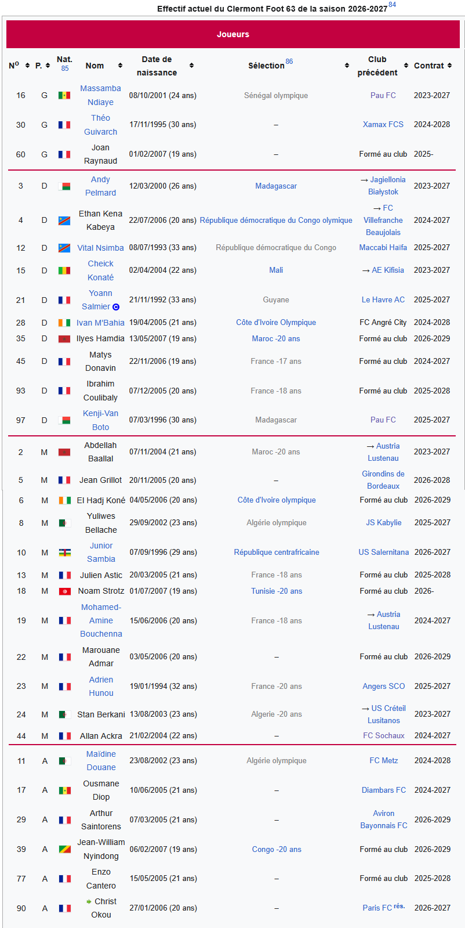
Task: Sort table by N° column arrows
Action: click(27, 66)
